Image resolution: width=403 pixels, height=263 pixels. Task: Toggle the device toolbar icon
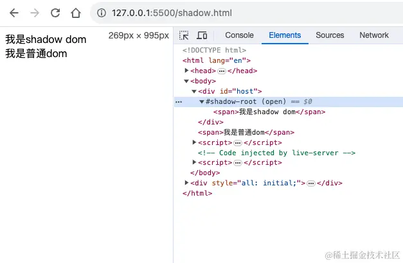(x=202, y=35)
